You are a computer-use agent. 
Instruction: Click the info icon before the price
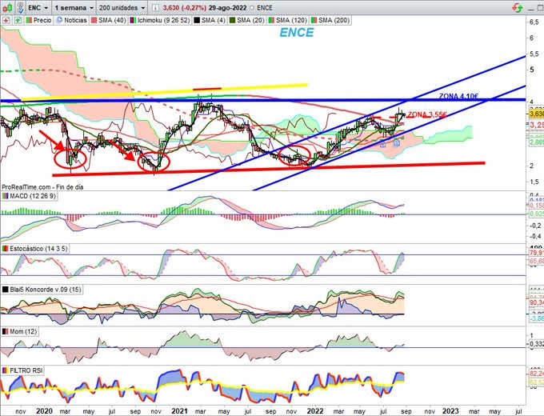155,7
